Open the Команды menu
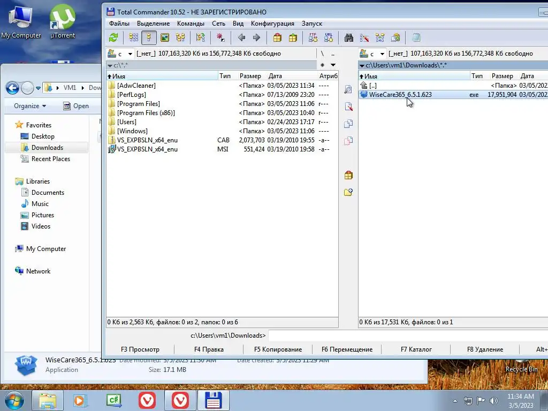Viewport: 548px width, 411px height. [x=191, y=24]
